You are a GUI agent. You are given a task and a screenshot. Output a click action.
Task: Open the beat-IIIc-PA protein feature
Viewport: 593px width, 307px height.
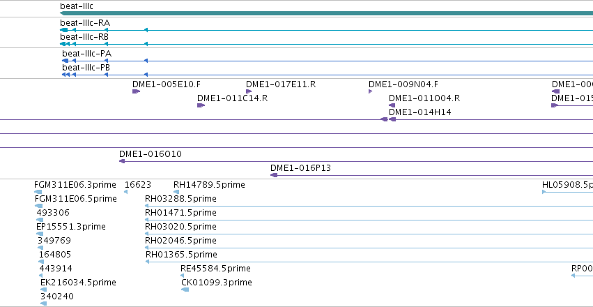(328, 61)
